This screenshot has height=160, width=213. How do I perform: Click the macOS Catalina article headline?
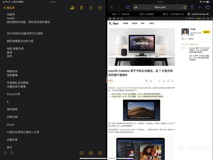click(x=140, y=73)
